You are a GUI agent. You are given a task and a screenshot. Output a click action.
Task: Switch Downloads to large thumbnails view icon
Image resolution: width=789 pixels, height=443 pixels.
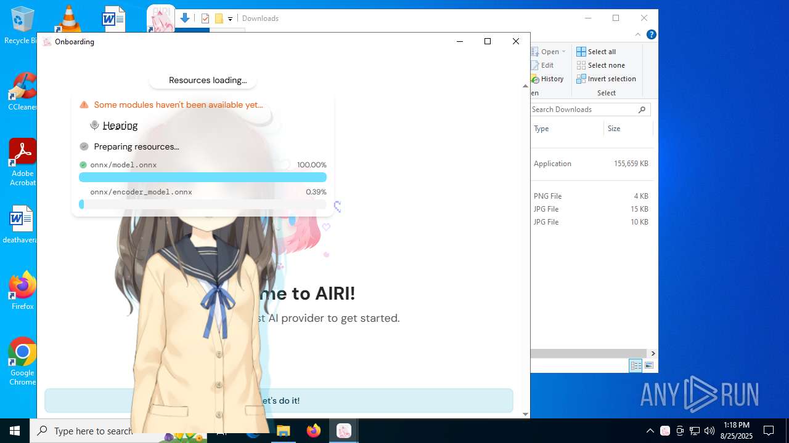pyautogui.click(x=648, y=365)
